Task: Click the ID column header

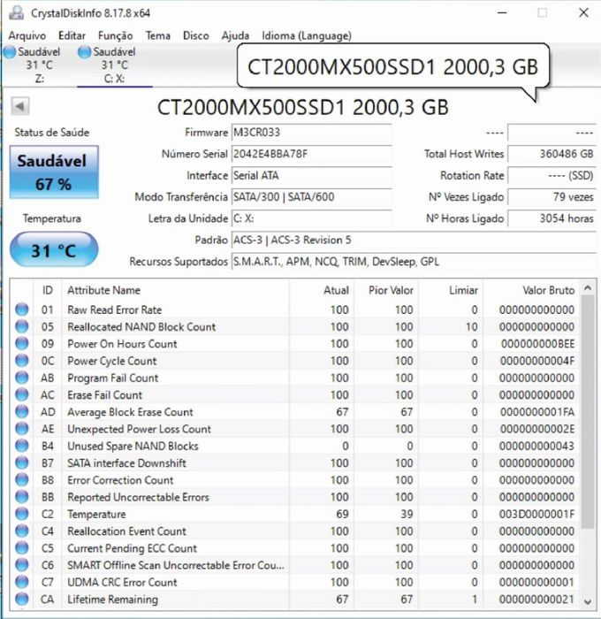Action: [x=48, y=290]
